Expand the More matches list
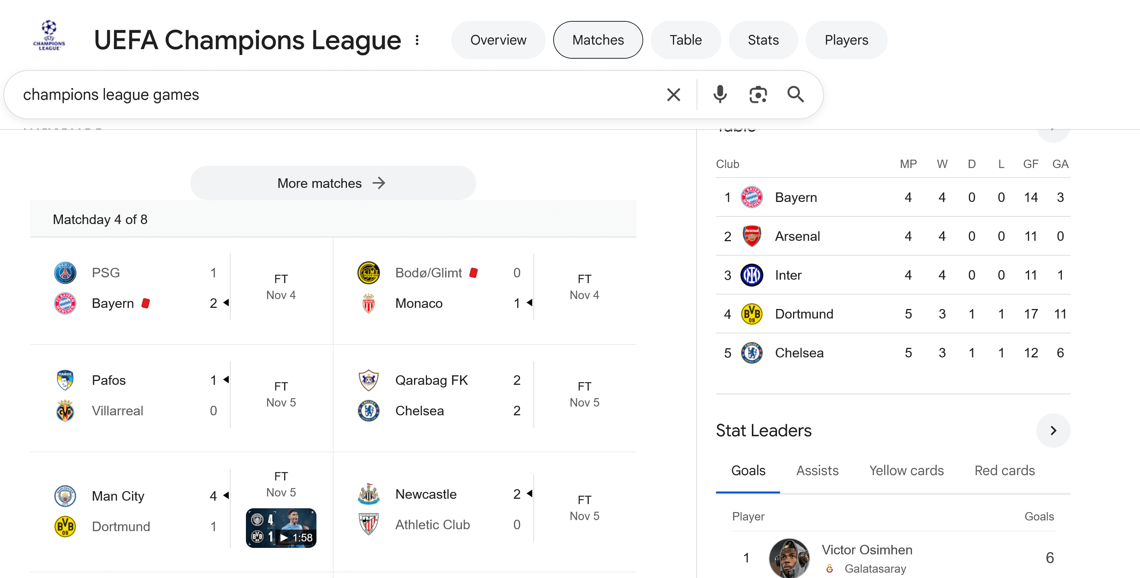The height and width of the screenshot is (578, 1140). [333, 183]
